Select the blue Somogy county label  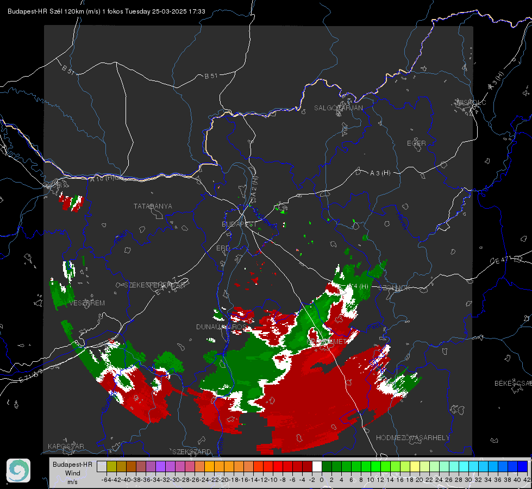109,402
